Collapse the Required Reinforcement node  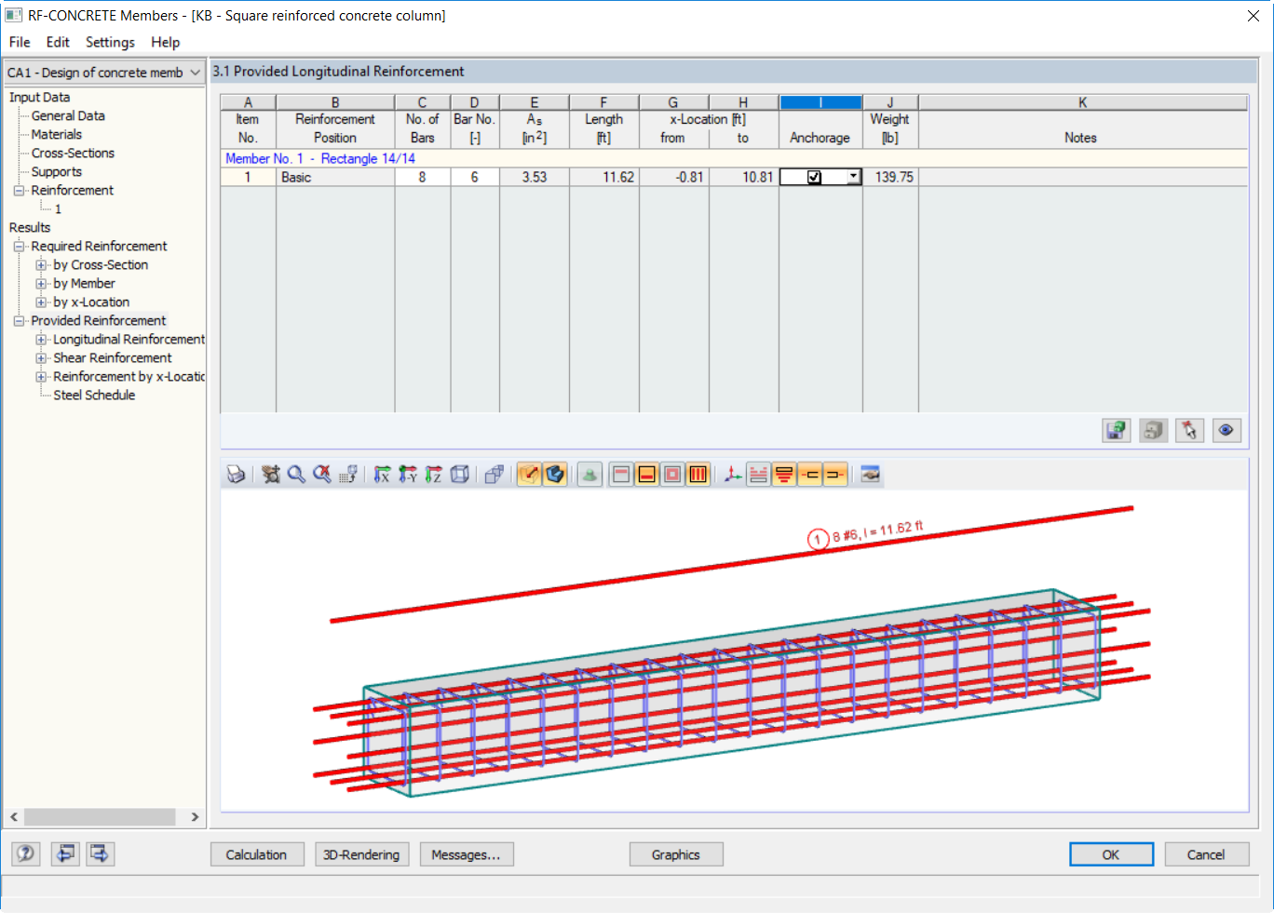(19, 247)
